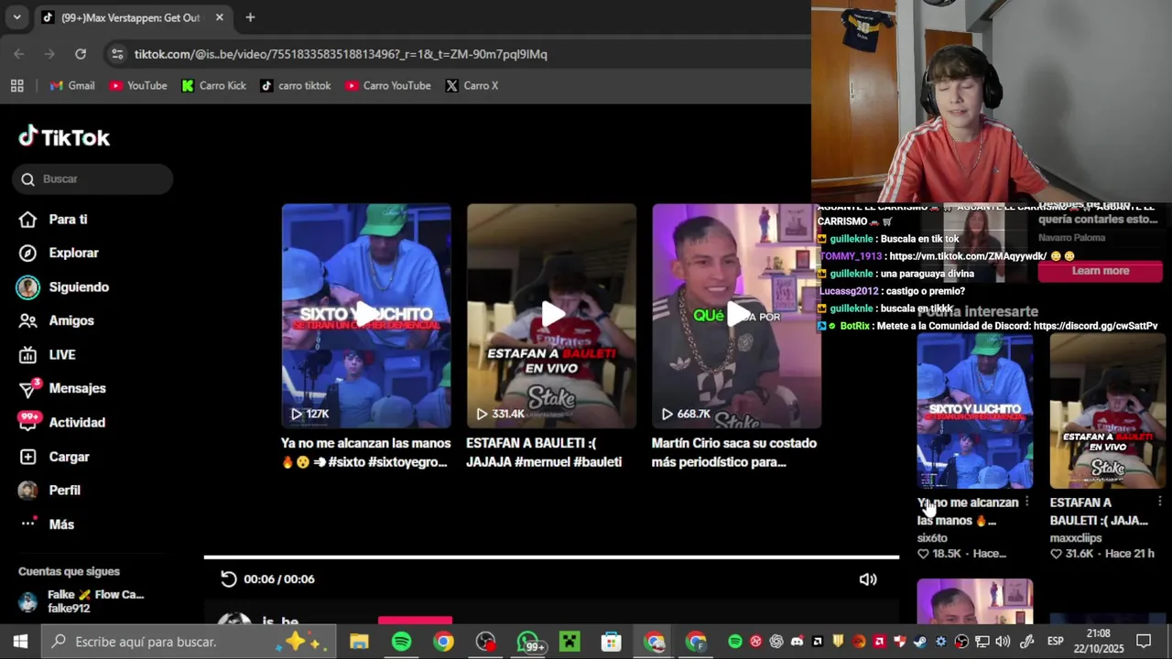
Task: Play the ESTAFAN A BAULETI end-screen video
Action: pyautogui.click(x=551, y=316)
